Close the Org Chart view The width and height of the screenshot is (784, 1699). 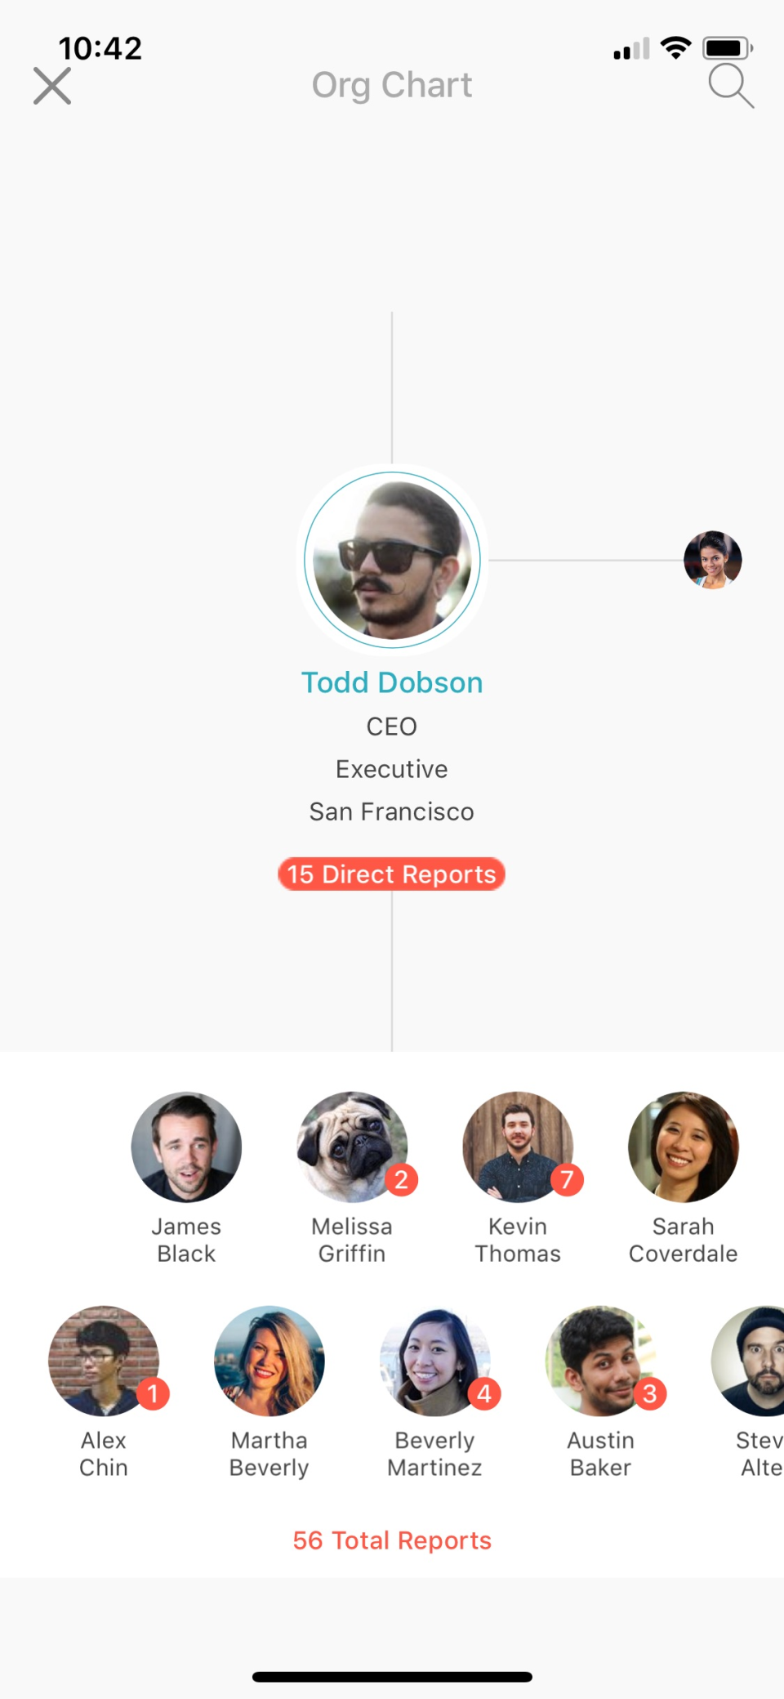51,86
